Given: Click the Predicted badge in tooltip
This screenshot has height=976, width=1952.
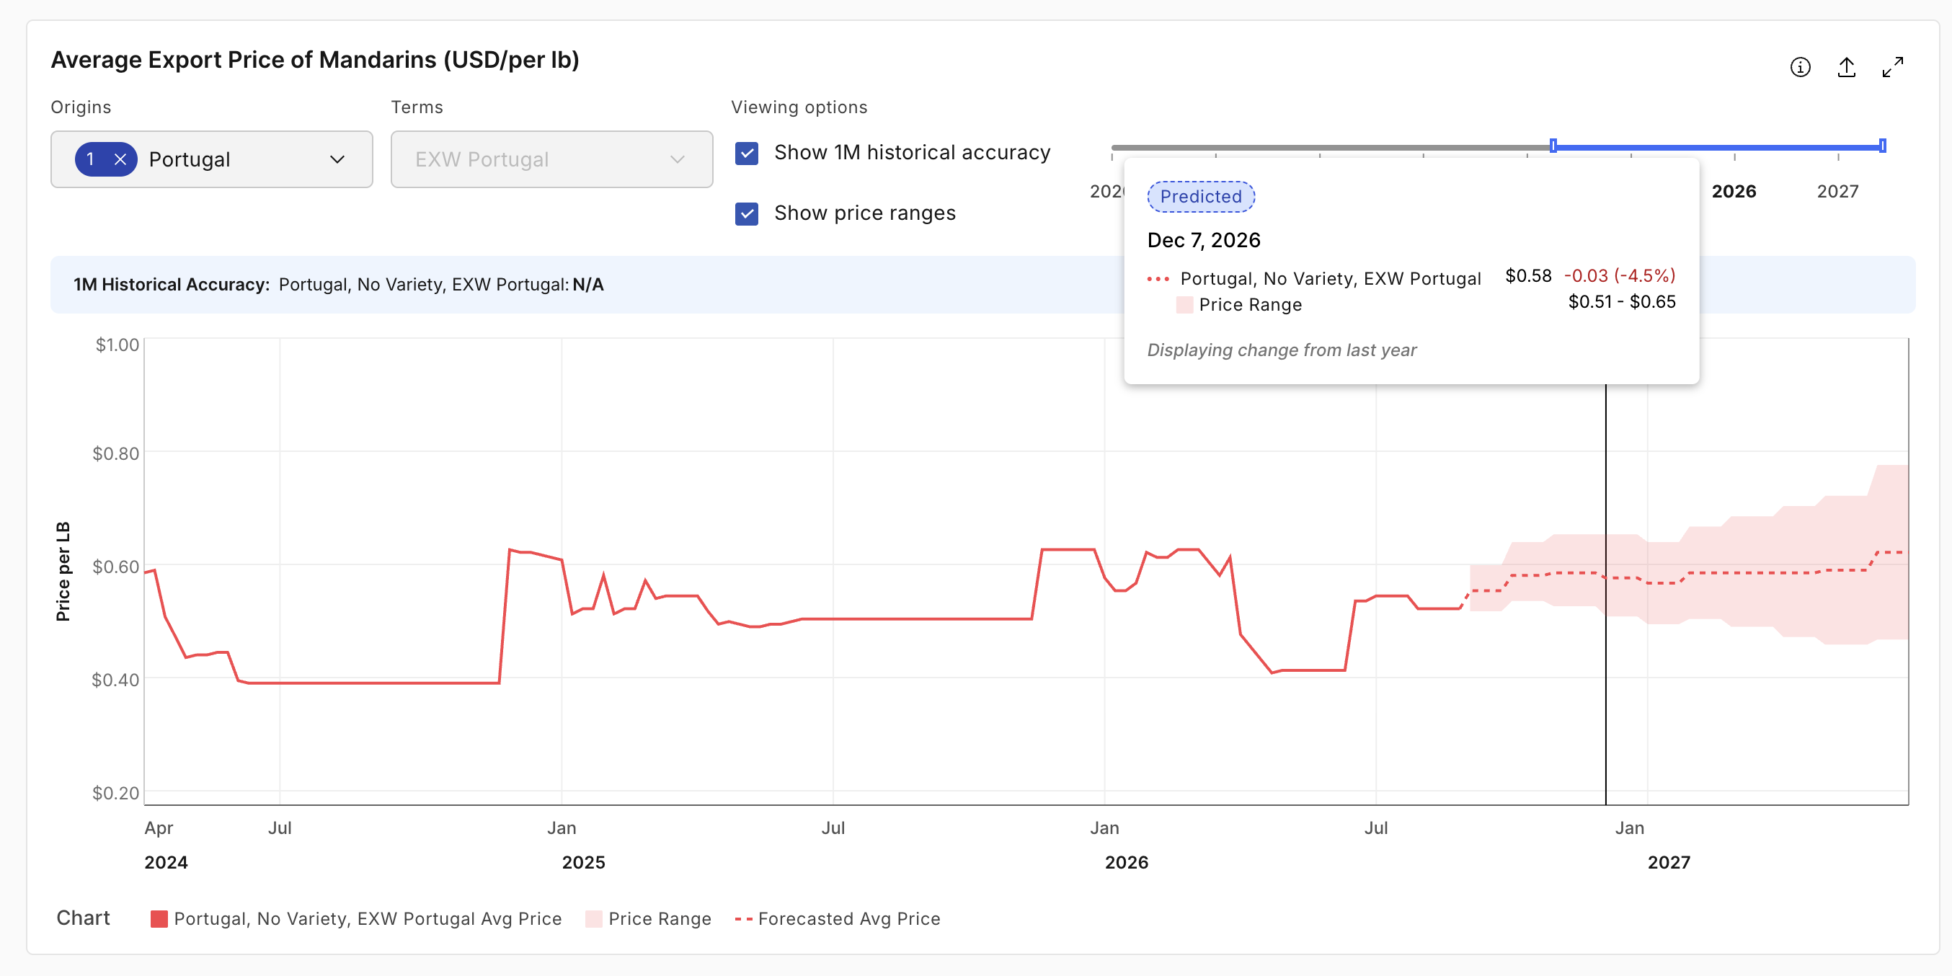Looking at the screenshot, I should tap(1201, 197).
